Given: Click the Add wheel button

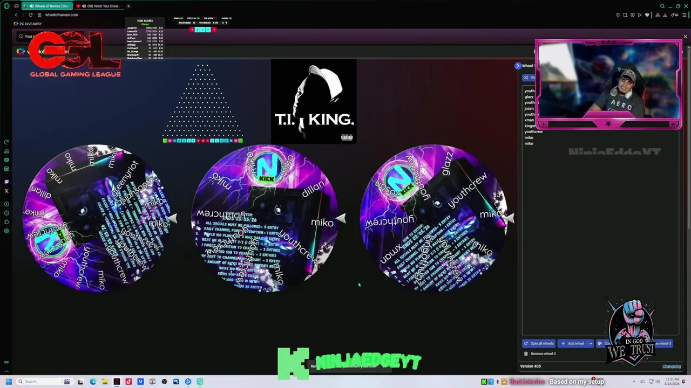Looking at the screenshot, I should (573, 343).
